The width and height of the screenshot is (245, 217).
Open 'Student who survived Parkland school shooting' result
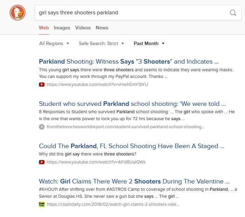tap(132, 104)
